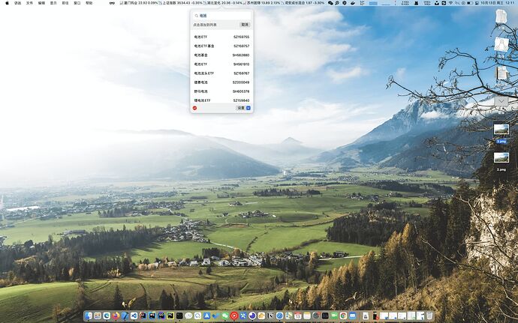
Task: Select the 德赛电池 SZ000049 result
Action: [221, 82]
